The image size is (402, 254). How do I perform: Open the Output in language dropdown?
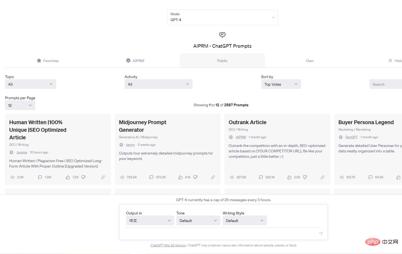click(x=150, y=221)
